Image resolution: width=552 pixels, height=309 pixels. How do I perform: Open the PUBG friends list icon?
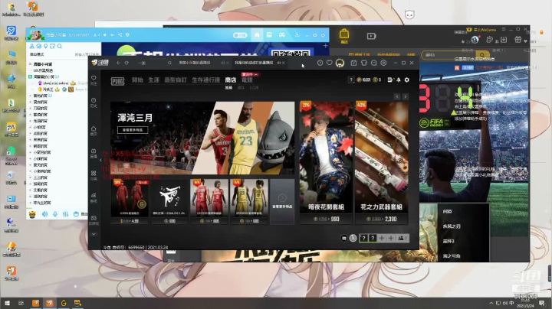(402, 238)
